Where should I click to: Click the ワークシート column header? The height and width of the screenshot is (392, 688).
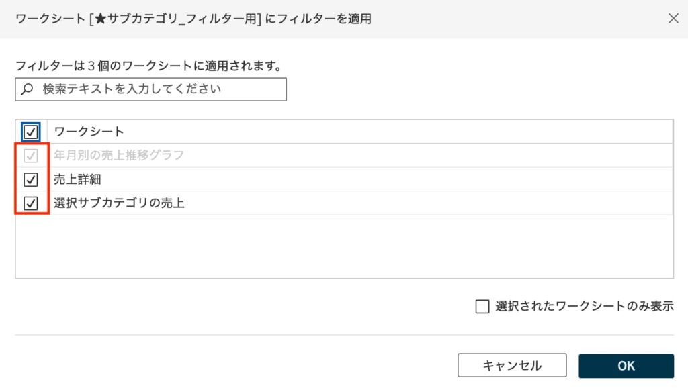(x=89, y=132)
